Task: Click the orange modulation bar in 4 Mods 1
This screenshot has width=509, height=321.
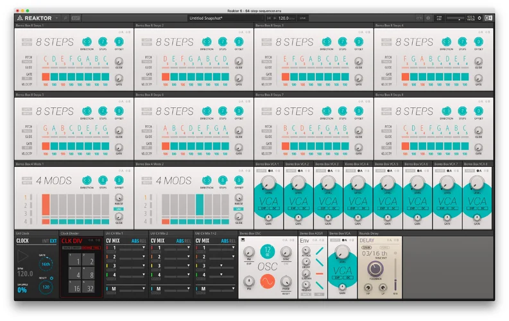Action: point(46,205)
